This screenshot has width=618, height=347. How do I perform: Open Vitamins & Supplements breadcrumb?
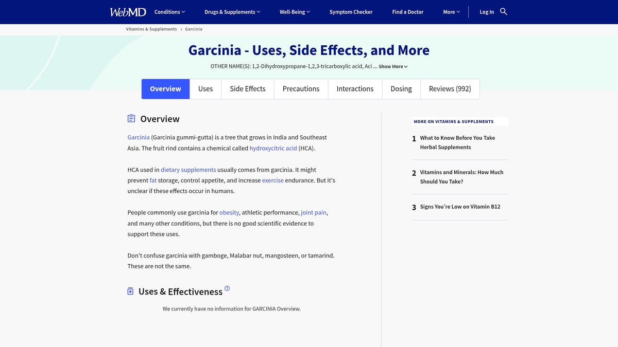(151, 29)
